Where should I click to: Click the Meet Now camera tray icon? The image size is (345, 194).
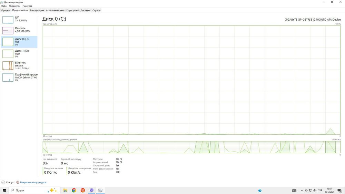306,190
